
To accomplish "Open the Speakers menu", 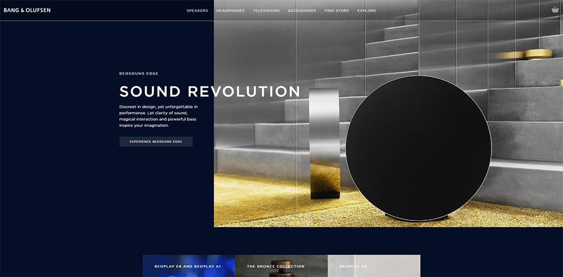I will point(197,11).
